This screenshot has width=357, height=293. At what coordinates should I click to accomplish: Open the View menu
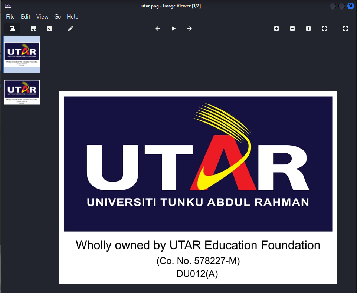(42, 17)
